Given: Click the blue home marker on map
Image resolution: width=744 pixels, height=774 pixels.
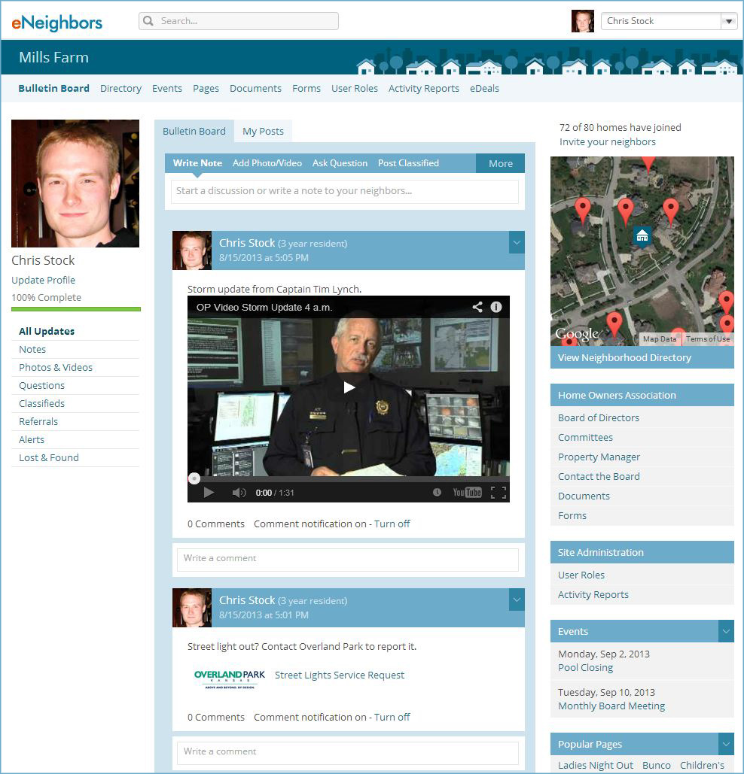Looking at the screenshot, I should point(642,235).
